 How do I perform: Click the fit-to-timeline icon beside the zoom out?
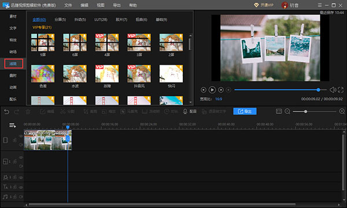click(279, 112)
